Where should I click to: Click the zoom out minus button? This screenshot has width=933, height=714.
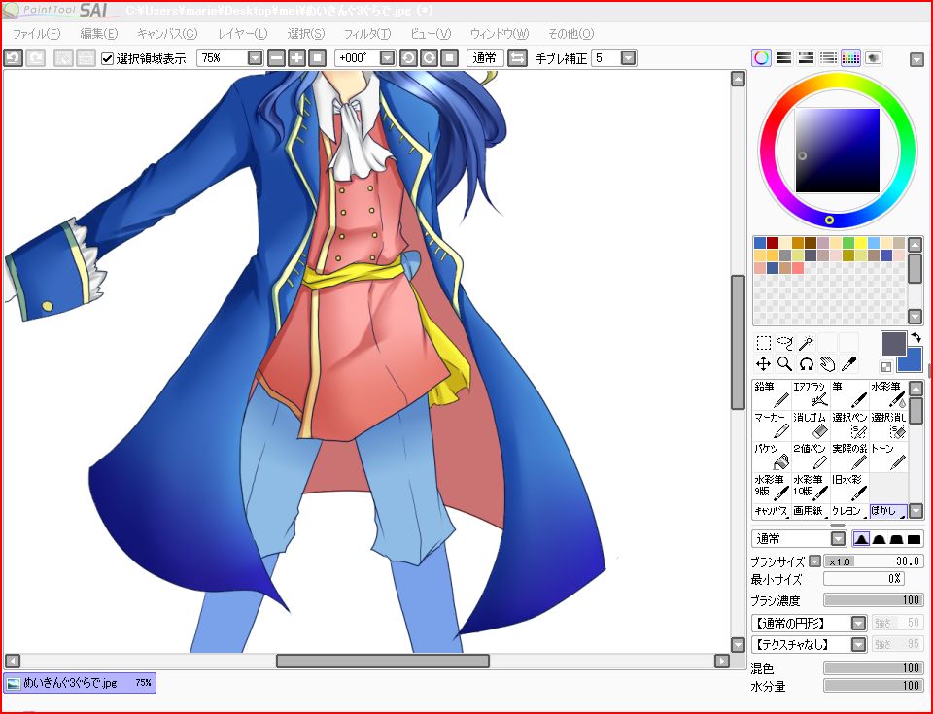[276, 57]
